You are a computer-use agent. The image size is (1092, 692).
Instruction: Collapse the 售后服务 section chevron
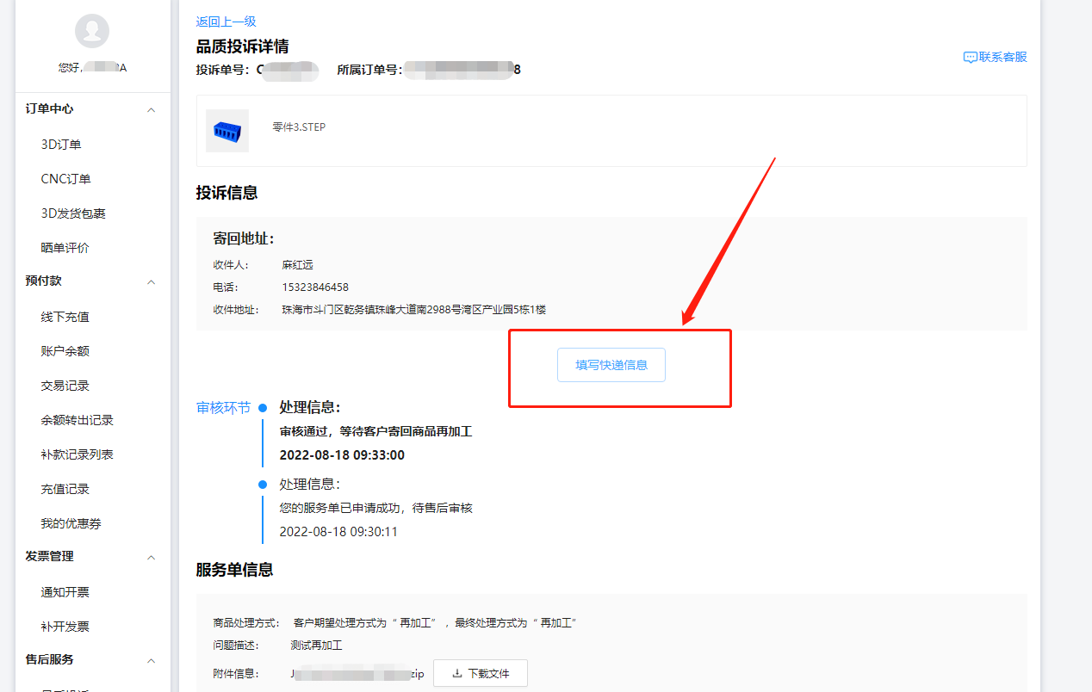tap(152, 661)
